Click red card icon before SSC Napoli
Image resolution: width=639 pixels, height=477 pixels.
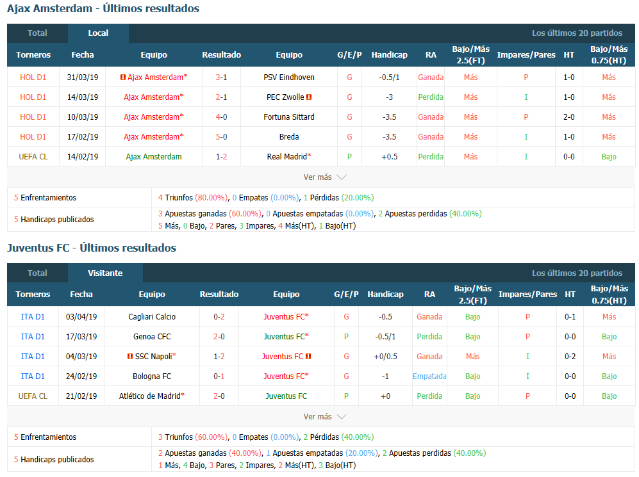click(130, 357)
